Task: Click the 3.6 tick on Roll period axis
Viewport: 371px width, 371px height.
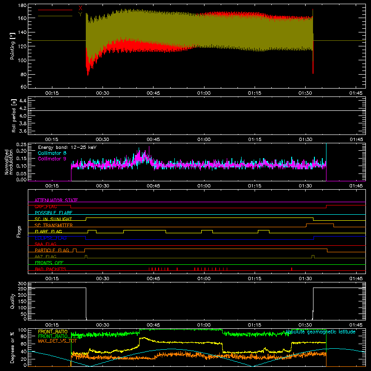Action: pyautogui.click(x=23, y=131)
